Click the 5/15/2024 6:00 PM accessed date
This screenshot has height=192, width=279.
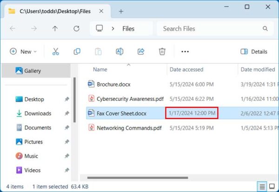click(x=192, y=84)
